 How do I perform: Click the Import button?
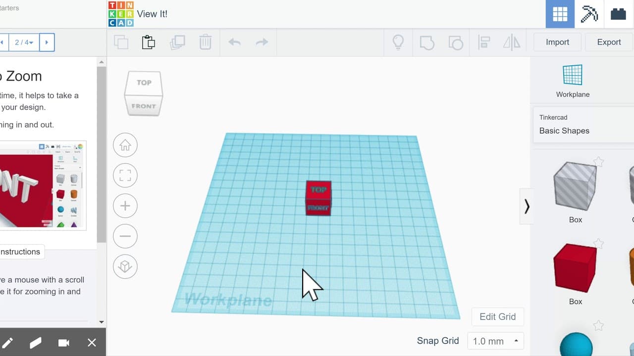pyautogui.click(x=557, y=42)
